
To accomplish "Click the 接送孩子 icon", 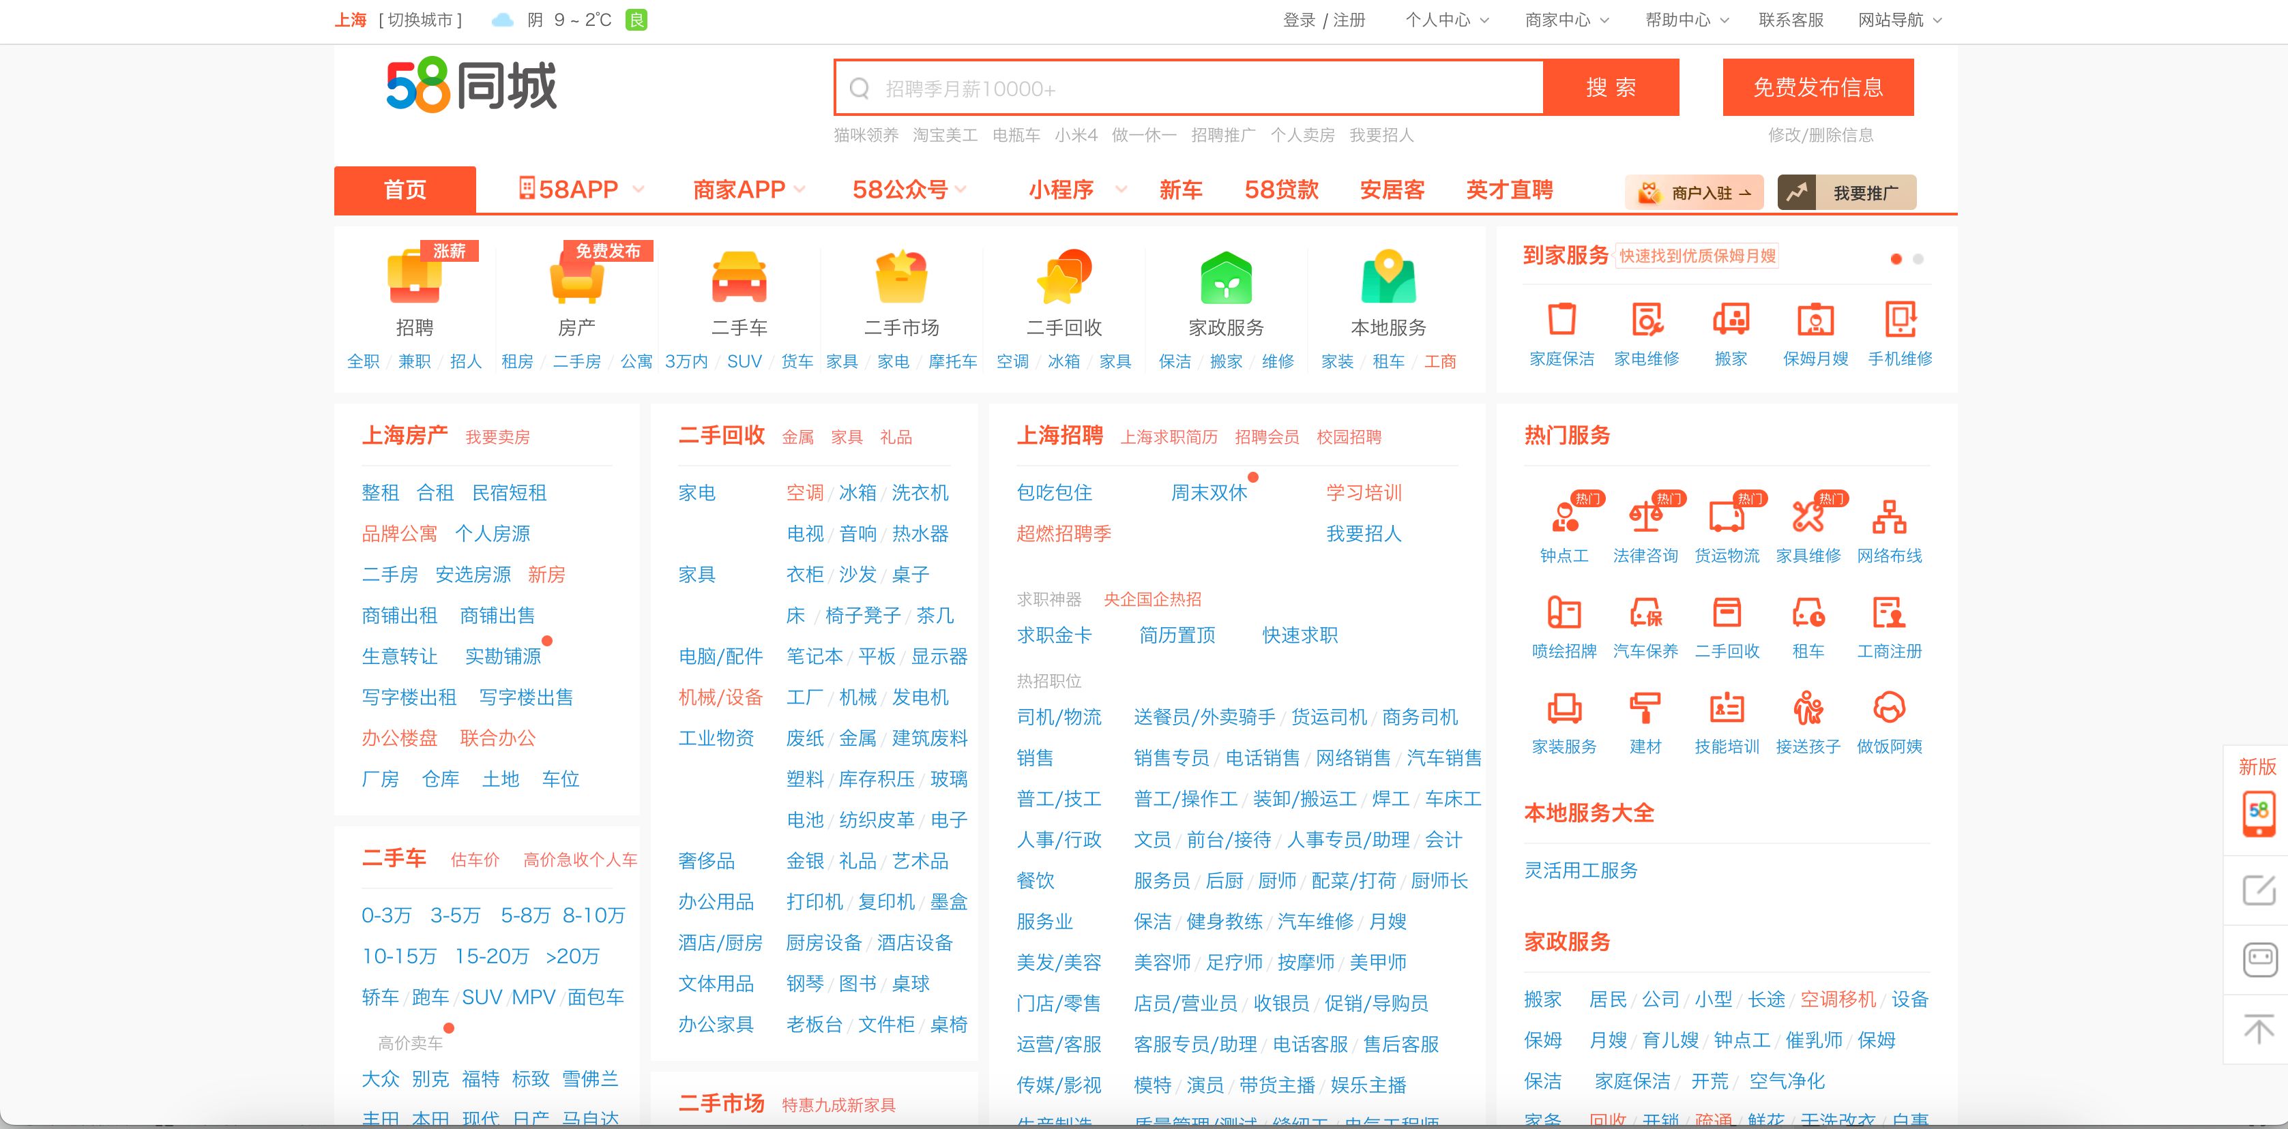I will pyautogui.click(x=1808, y=708).
